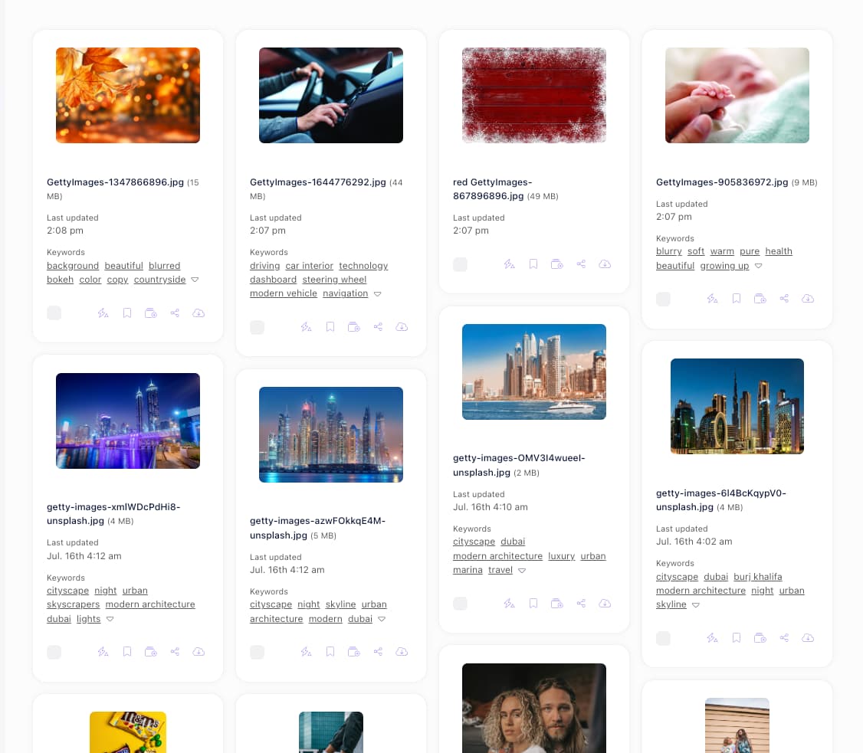Screen dimensions: 863x753
Task: Download getty-images-OMV3I4wueeI-unsplash.jpg
Action: [x=604, y=604]
